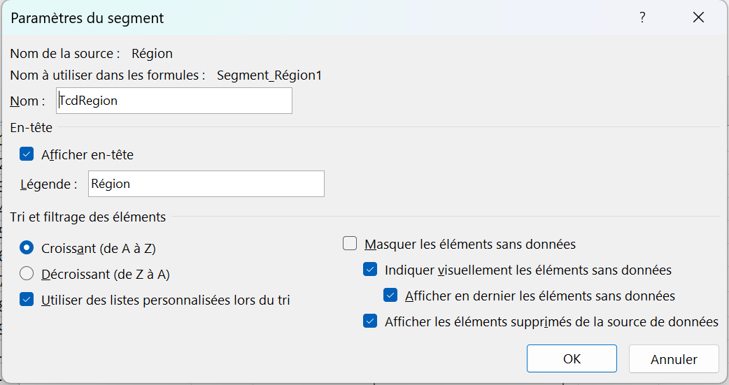Click the Nom input field containing TcdRegion
This screenshot has height=385, width=729.
coord(174,101)
